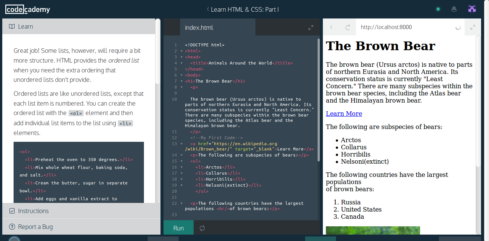Click the green status dot indicator
This screenshot has width=489, height=241.
point(438,9)
